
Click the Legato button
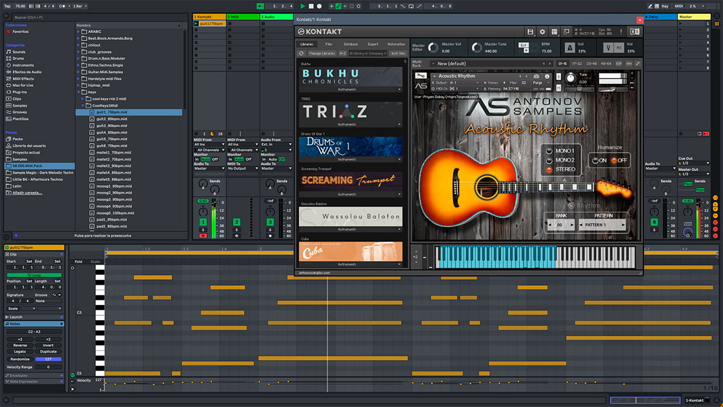point(19,352)
